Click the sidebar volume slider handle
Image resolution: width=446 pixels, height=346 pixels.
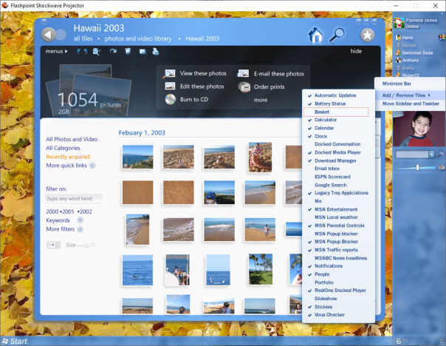click(417, 167)
